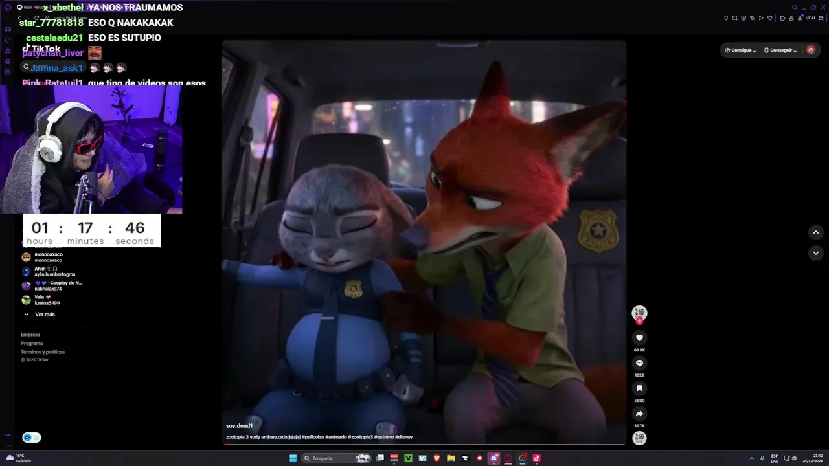This screenshot has width=829, height=466.
Task: Toggle the pill switch at bottom left
Action: (31, 438)
